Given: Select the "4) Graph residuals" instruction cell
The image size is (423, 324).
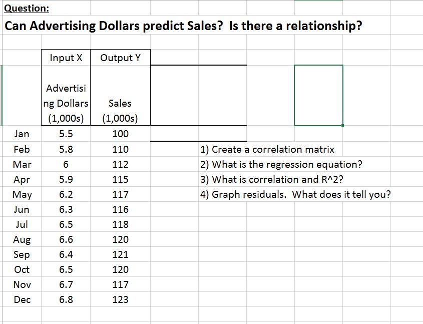Looking at the screenshot, I should 295,194.
